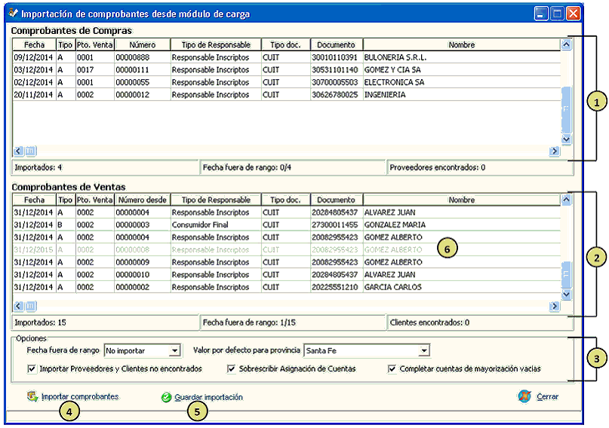Click the Ventas horizontal scroll-left arrow
The image size is (609, 428).
(19, 306)
